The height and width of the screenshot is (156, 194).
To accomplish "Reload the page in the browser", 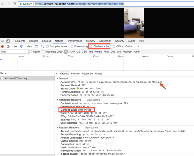I will [x=14, y=4].
